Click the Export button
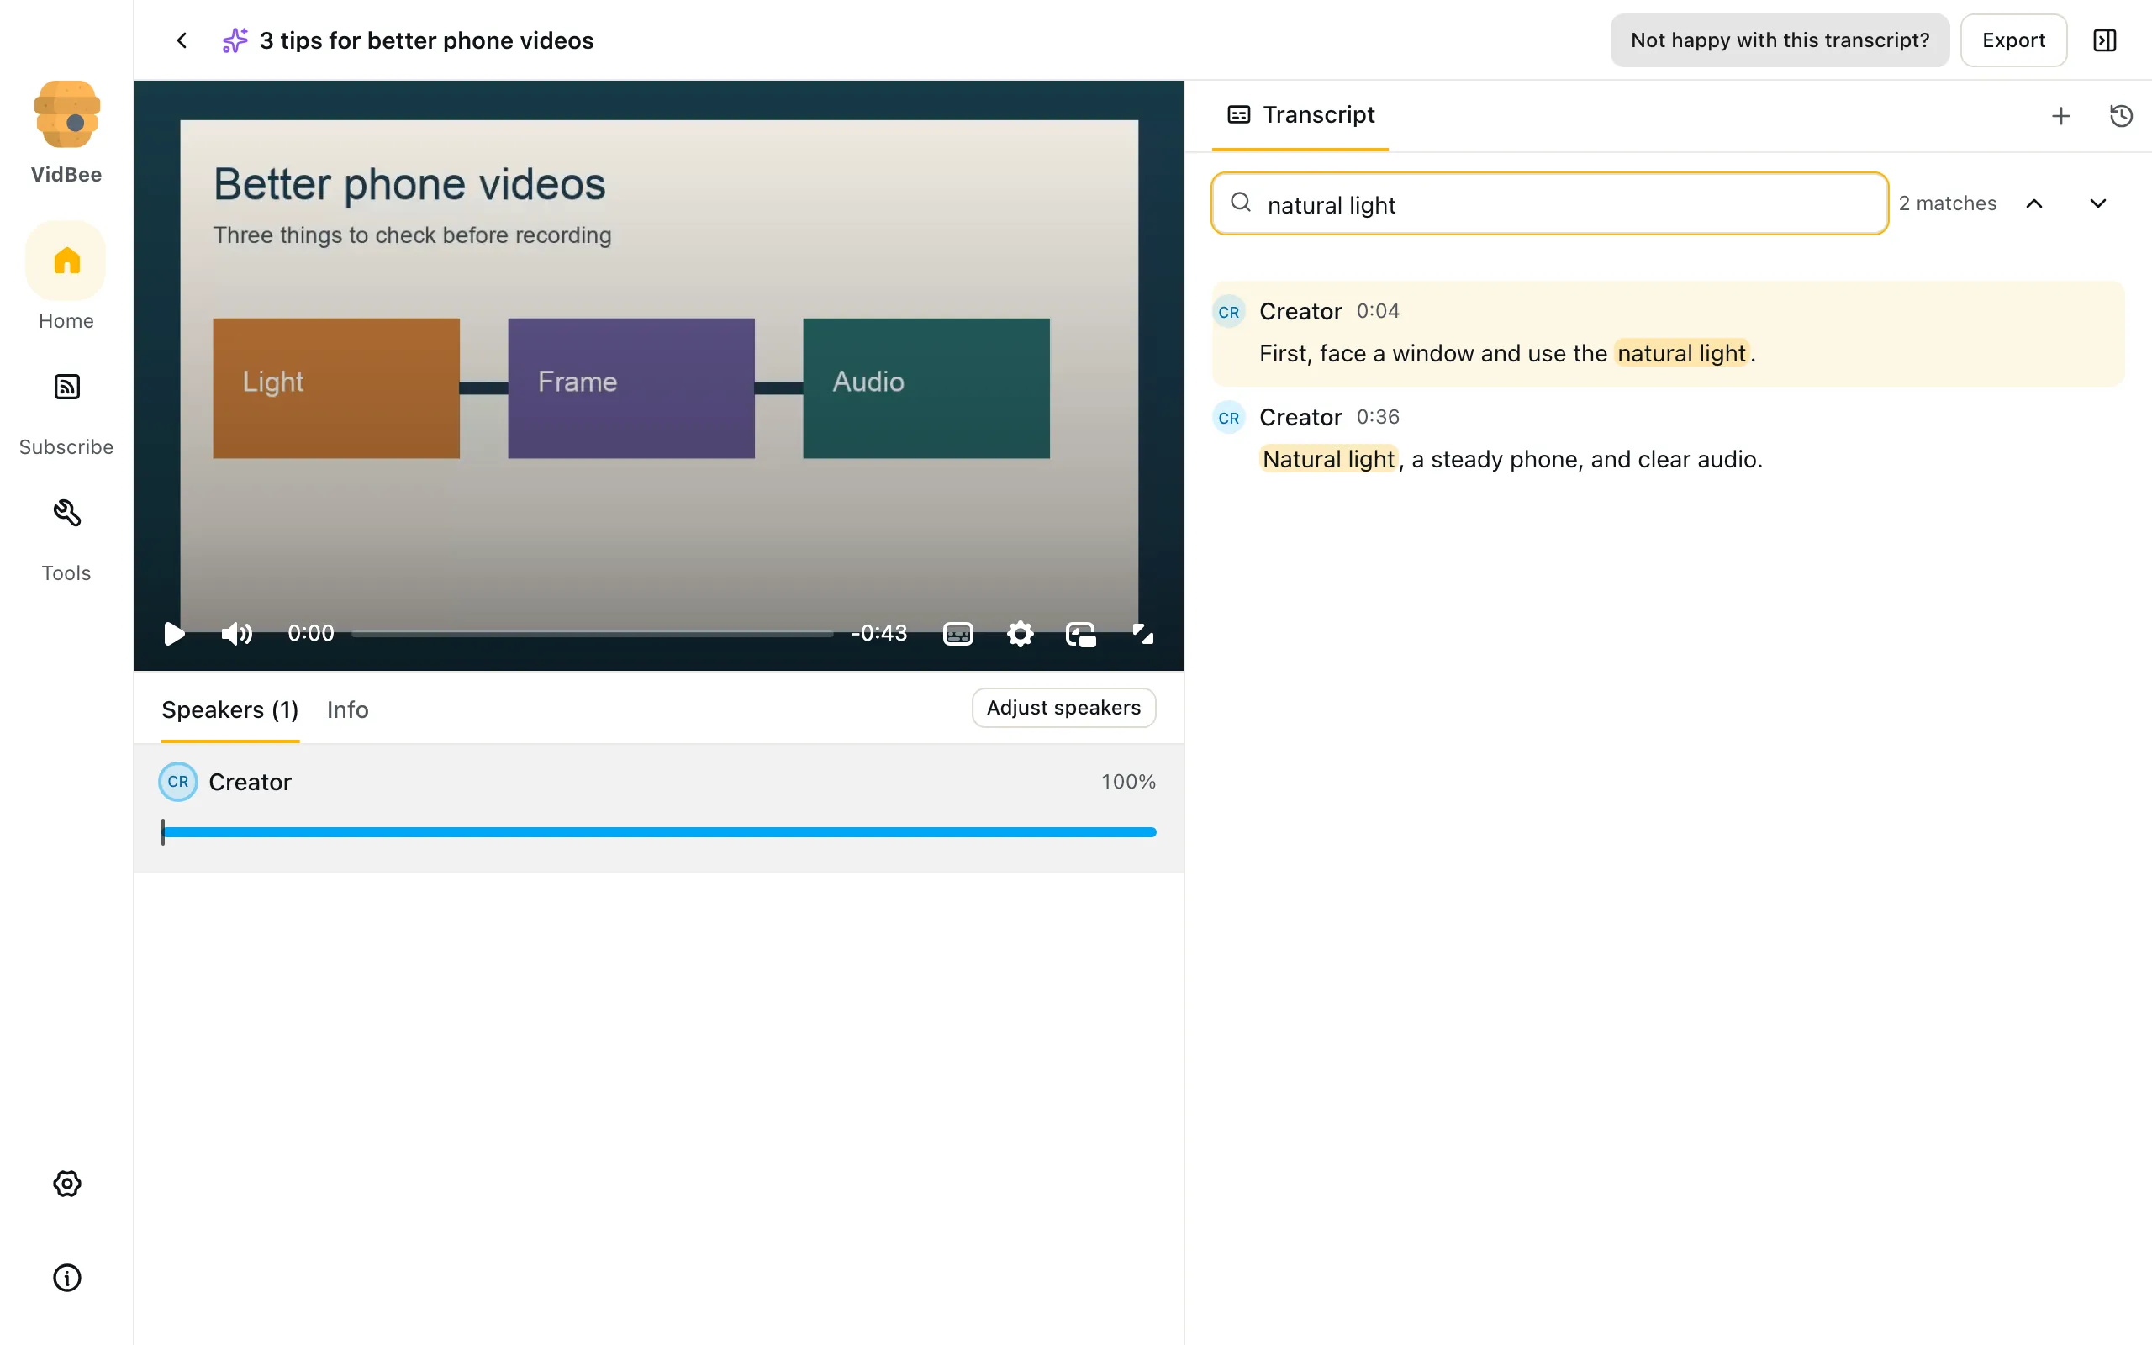 pyautogui.click(x=2013, y=40)
